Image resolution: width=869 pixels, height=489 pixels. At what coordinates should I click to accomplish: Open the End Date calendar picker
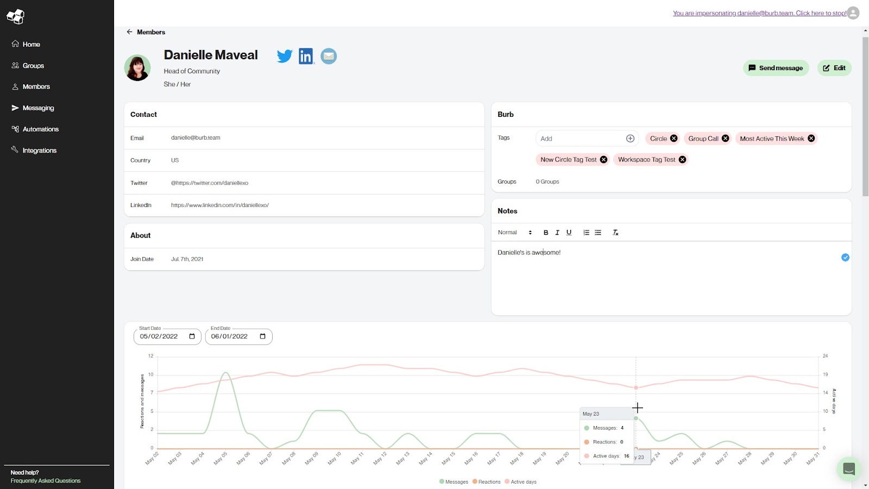[x=263, y=336]
